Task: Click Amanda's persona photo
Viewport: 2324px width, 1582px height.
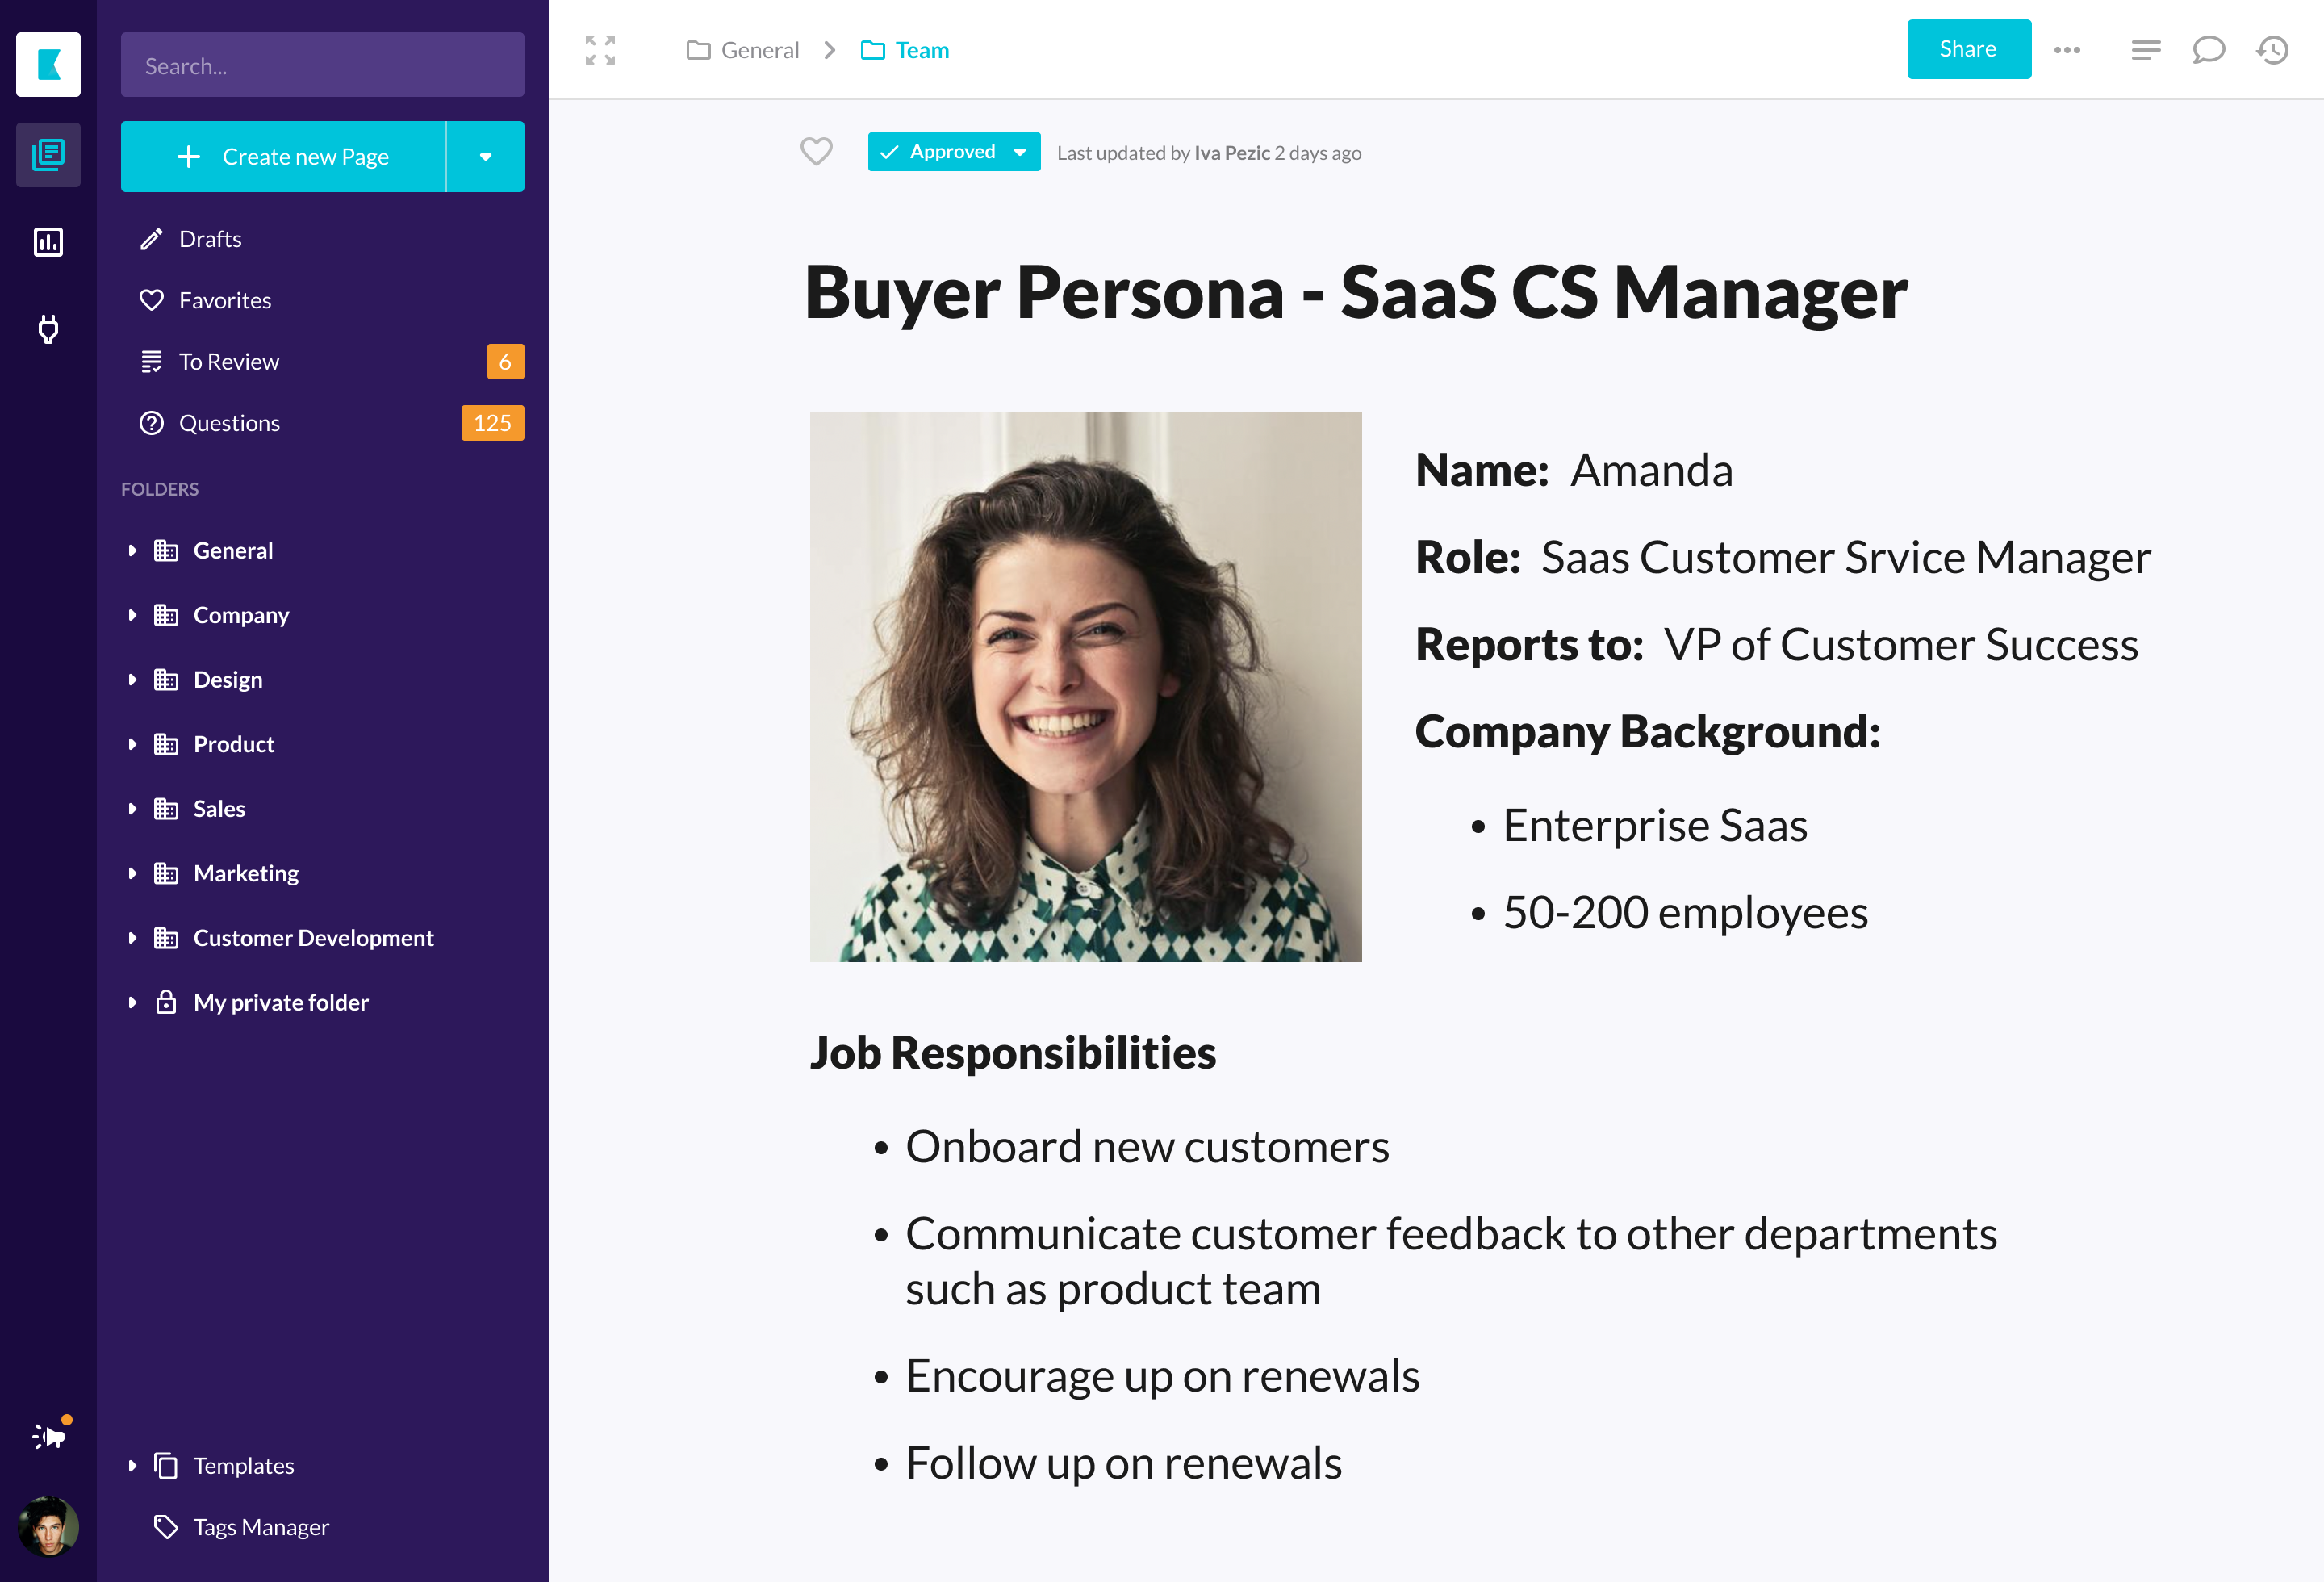Action: click(x=1085, y=687)
